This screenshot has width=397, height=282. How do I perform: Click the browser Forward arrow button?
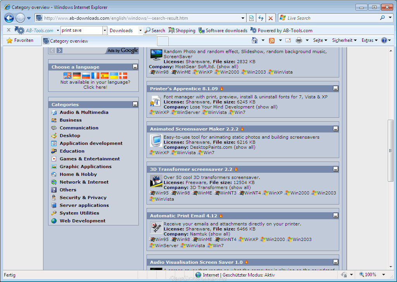point(20,18)
